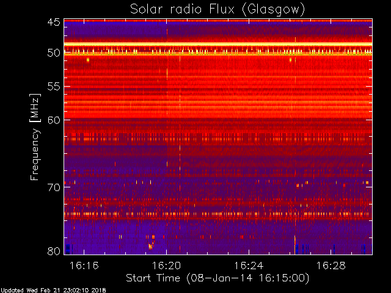Click the 16:28 time tick label
Screen dimensions: 391x293
(331, 266)
